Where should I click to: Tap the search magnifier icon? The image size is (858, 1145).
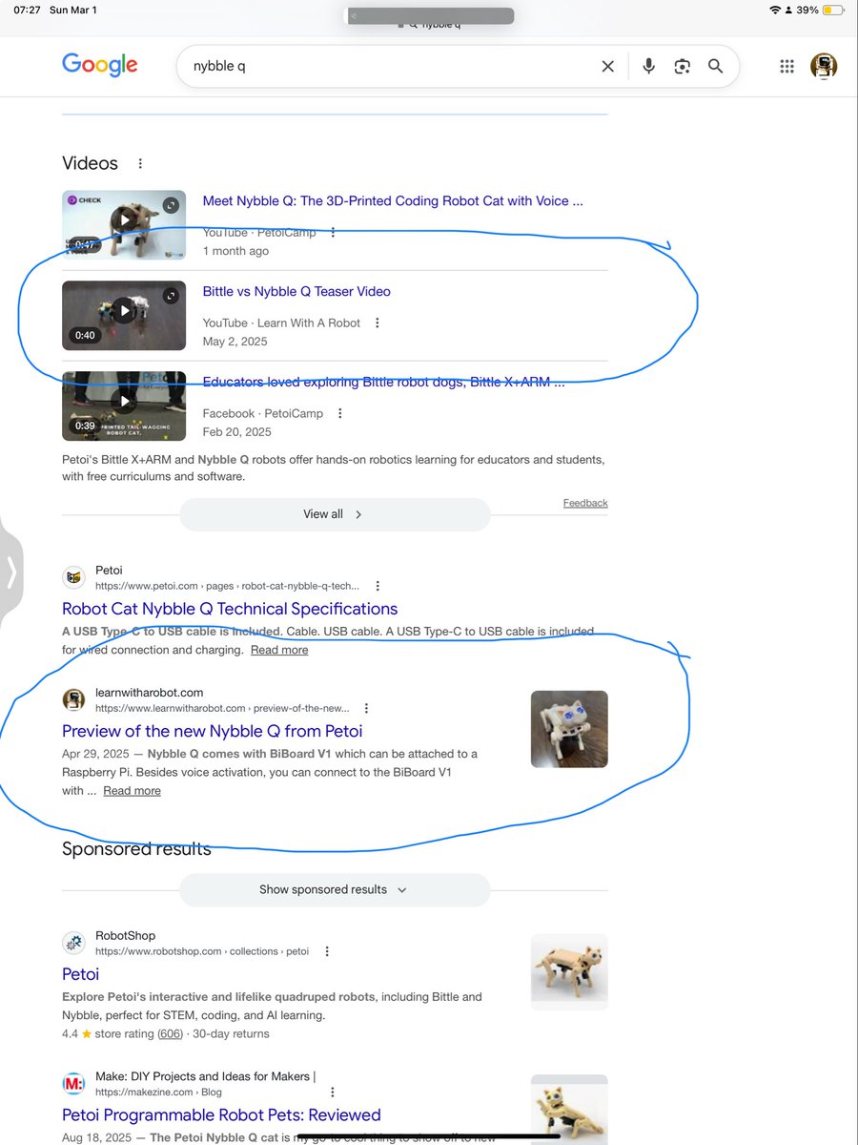[716, 66]
